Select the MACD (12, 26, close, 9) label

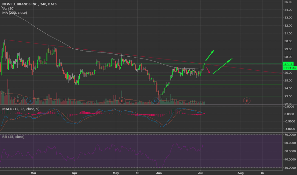(21, 109)
